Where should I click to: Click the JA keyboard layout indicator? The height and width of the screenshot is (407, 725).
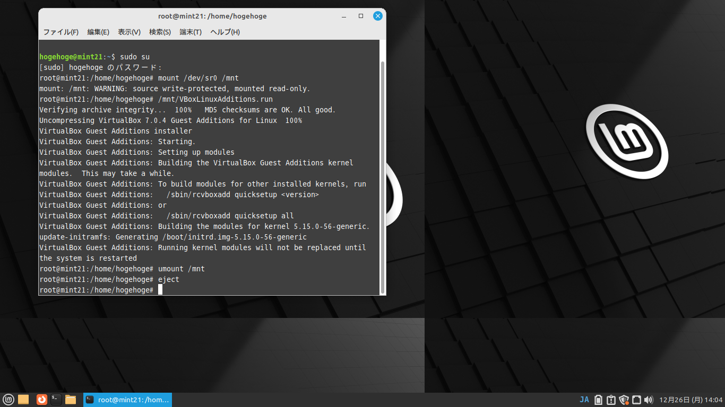click(x=584, y=400)
